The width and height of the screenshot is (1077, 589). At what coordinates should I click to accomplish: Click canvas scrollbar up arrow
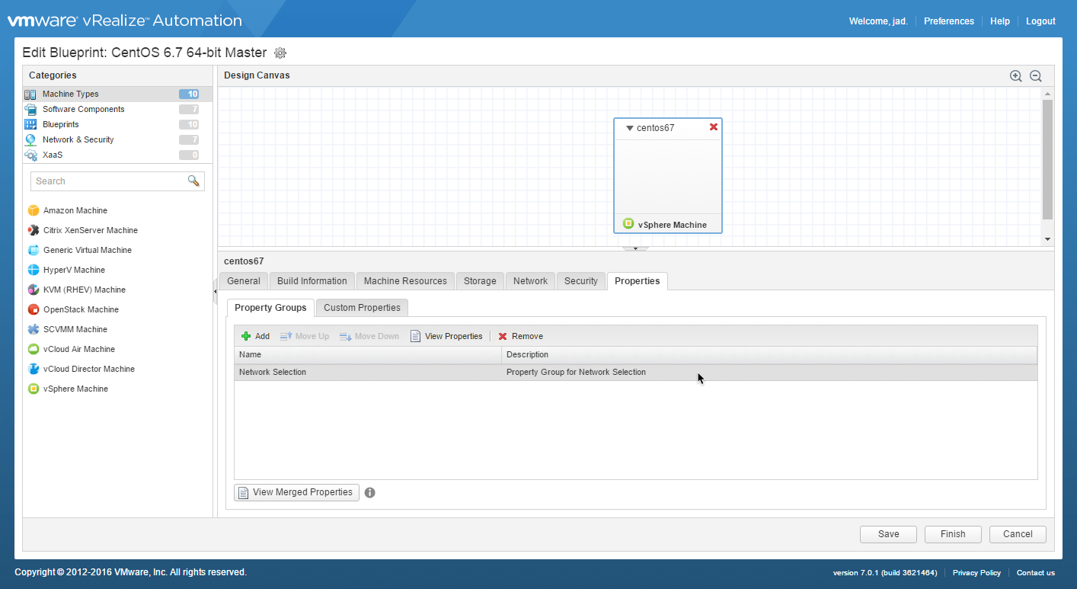(1047, 94)
